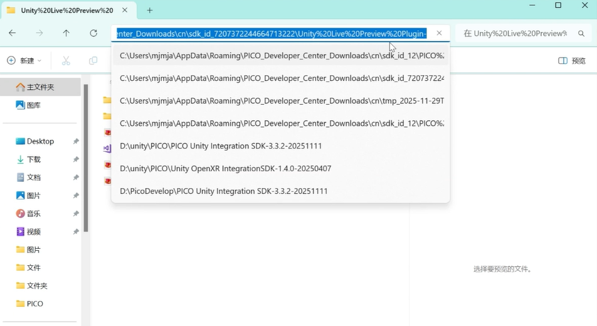Choose the sdk_id_72073722 path suggestion
Image resolution: width=597 pixels, height=326 pixels.
pos(281,78)
